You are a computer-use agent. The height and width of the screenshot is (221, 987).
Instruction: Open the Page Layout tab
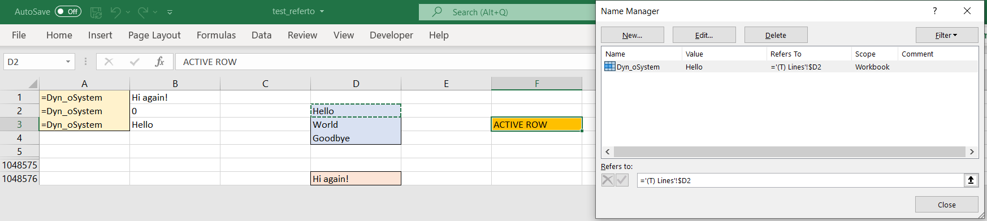[x=154, y=35]
